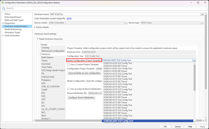The image size is (209, 129).
Task: Select the I2C group
Action: [53, 103]
